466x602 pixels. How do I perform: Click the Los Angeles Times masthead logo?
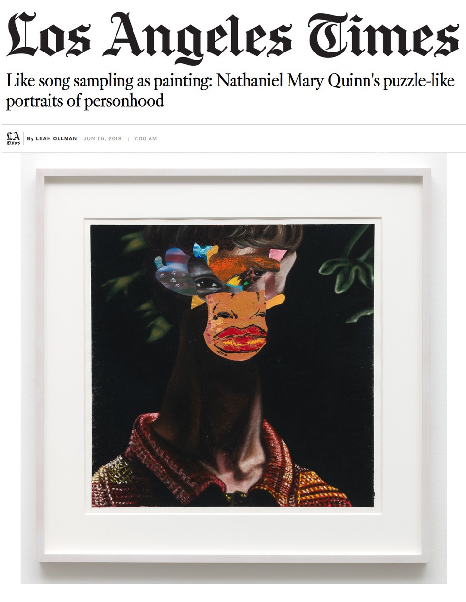click(x=233, y=35)
